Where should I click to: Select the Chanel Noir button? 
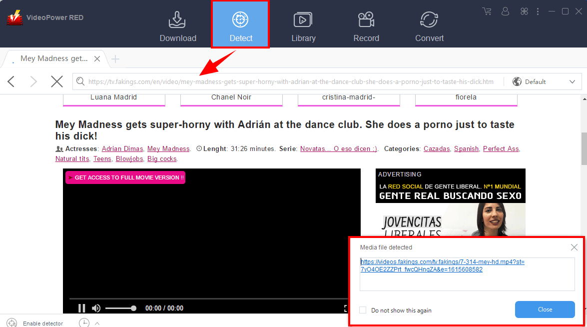(231, 99)
